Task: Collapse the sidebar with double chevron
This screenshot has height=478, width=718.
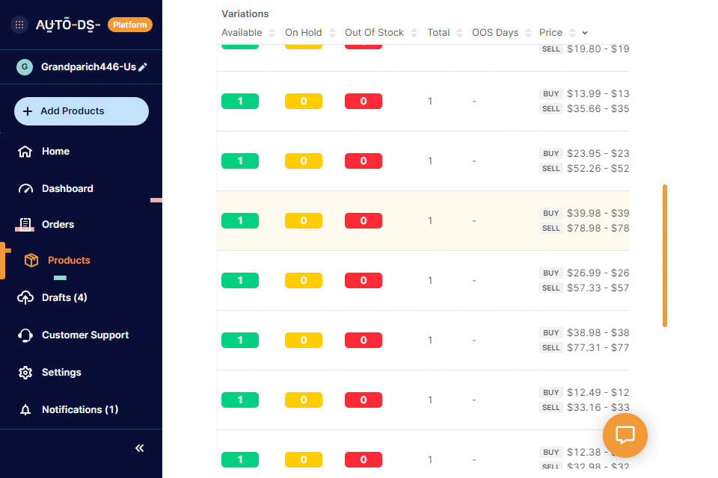Action: [140, 448]
